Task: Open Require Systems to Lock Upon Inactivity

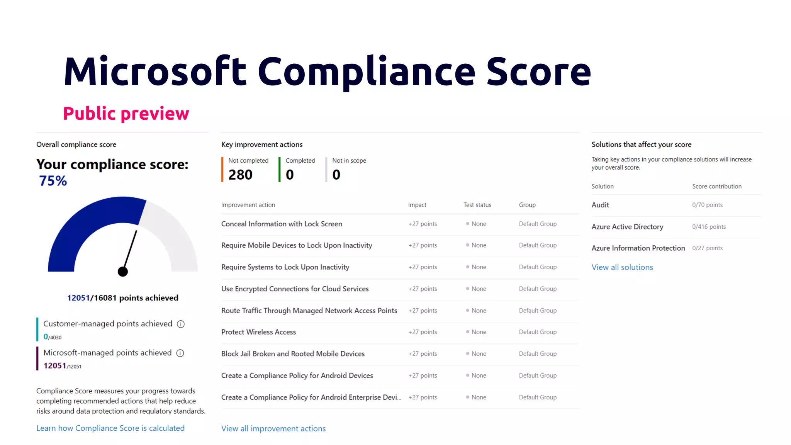Action: pyautogui.click(x=285, y=267)
